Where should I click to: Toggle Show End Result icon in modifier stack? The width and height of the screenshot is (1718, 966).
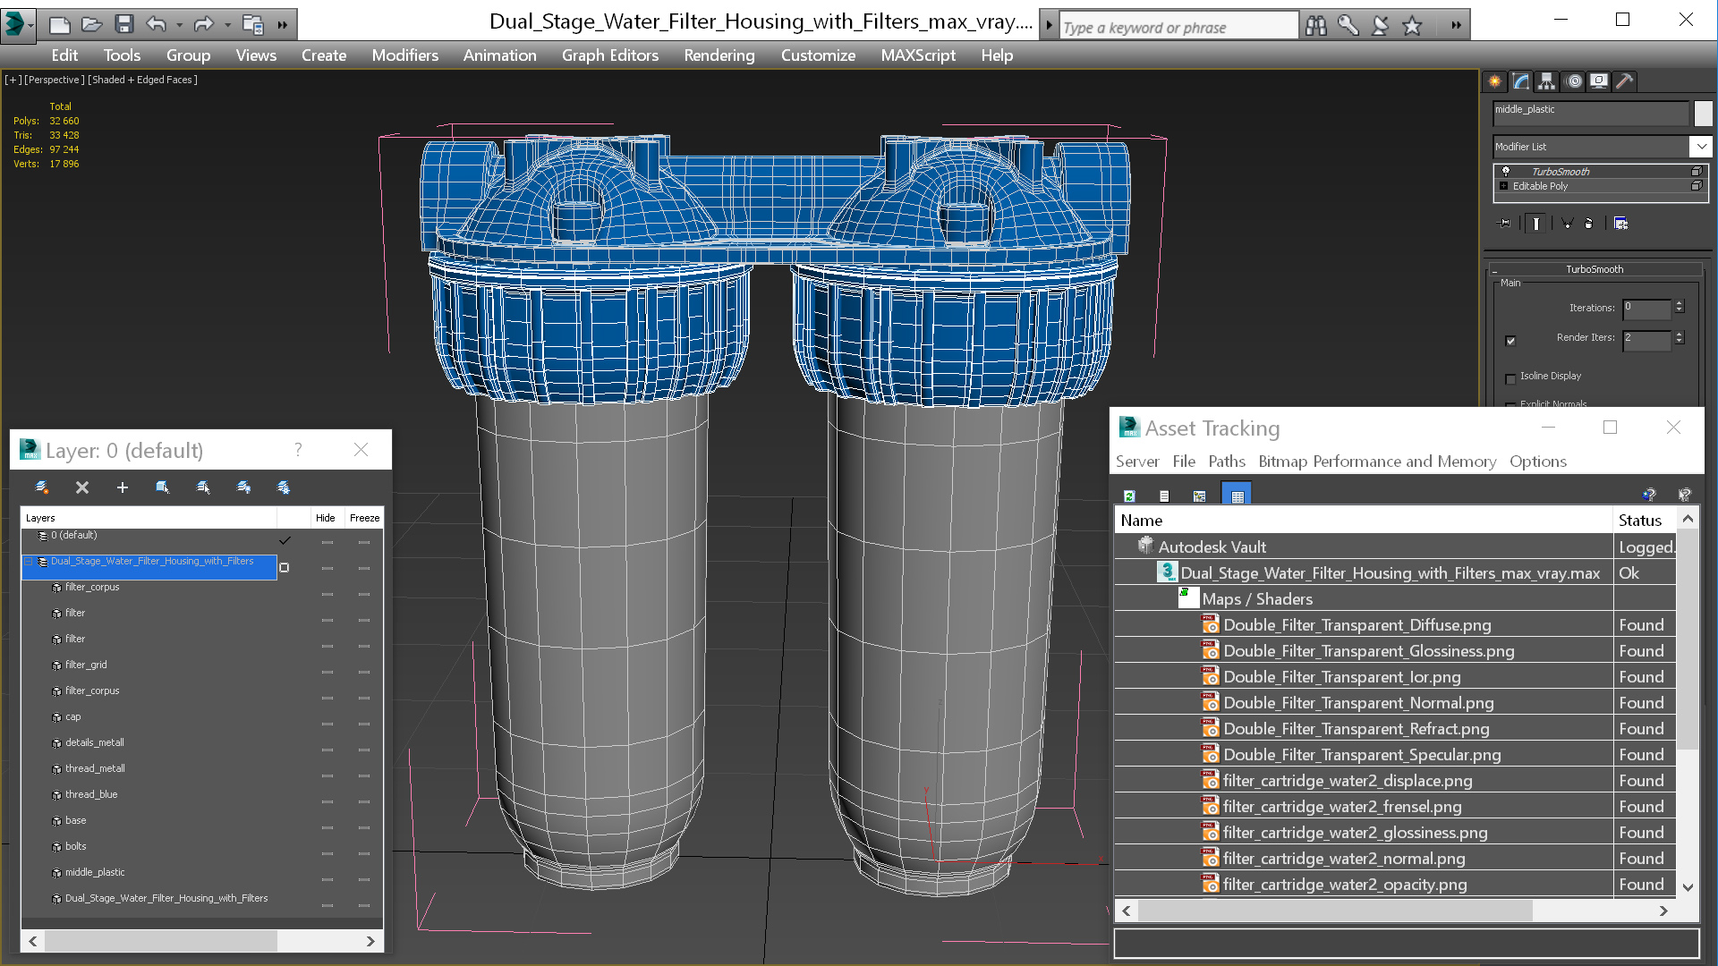point(1536,224)
